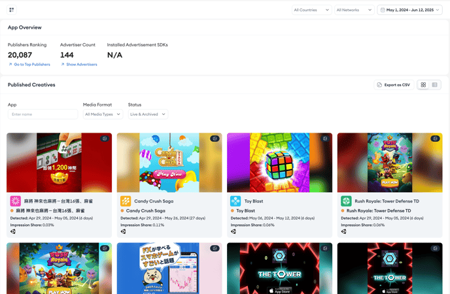Click the Advertiser Count value 144

tap(67, 55)
